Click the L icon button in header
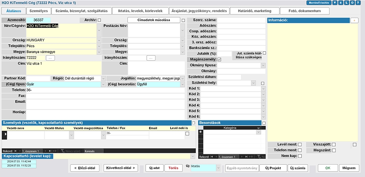The image size is (365, 177). click(347, 3)
